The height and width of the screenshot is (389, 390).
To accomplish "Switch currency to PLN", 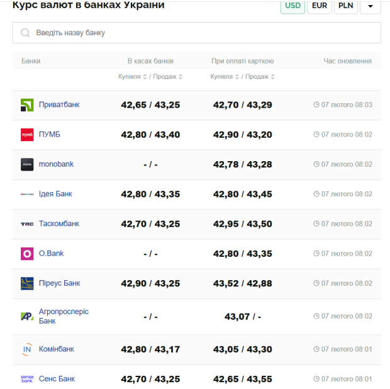I will [x=345, y=6].
